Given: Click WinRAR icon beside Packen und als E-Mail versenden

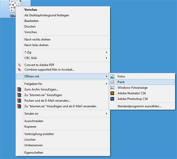Looking at the screenshot, I should 19,100.
